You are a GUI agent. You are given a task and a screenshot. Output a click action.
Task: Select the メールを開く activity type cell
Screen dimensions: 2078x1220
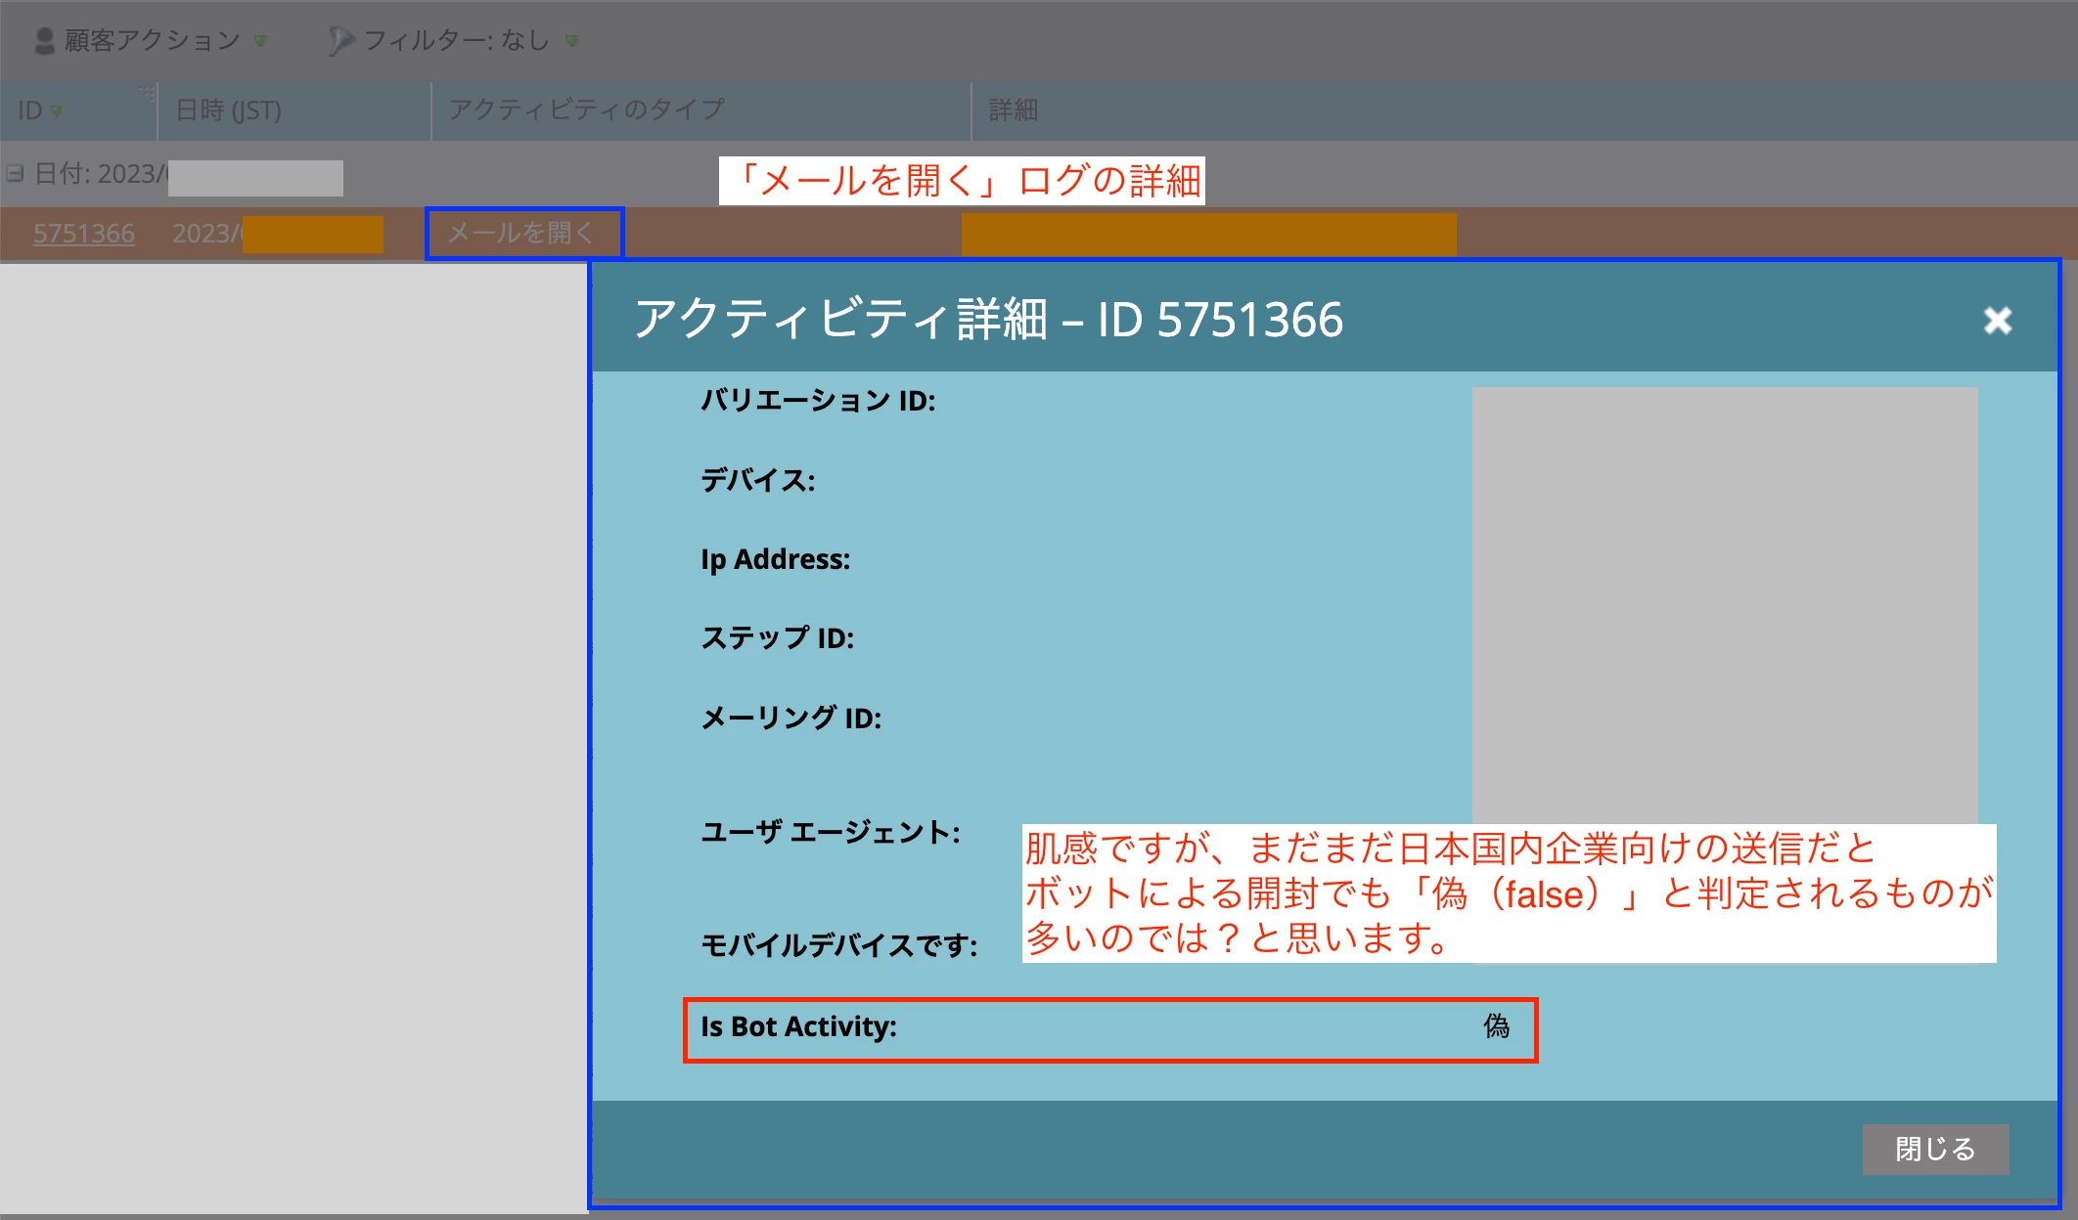pos(521,234)
